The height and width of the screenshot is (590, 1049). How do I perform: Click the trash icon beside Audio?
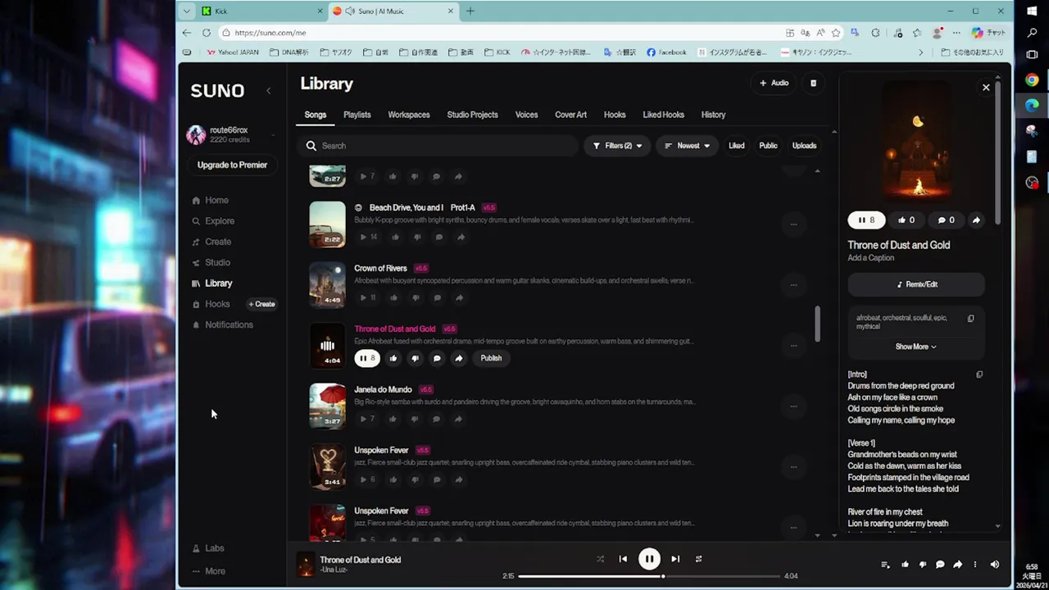[x=813, y=83]
